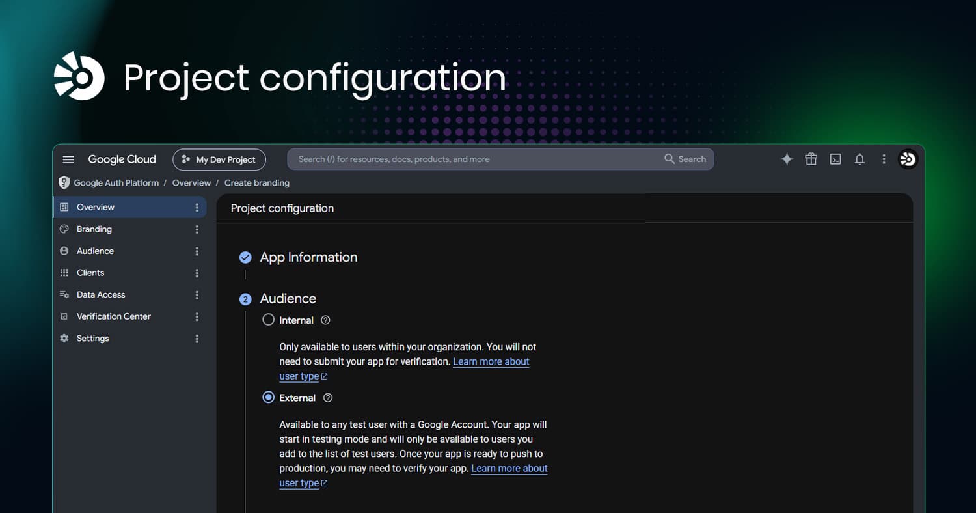Open the more options dots beside Settings

click(x=197, y=339)
